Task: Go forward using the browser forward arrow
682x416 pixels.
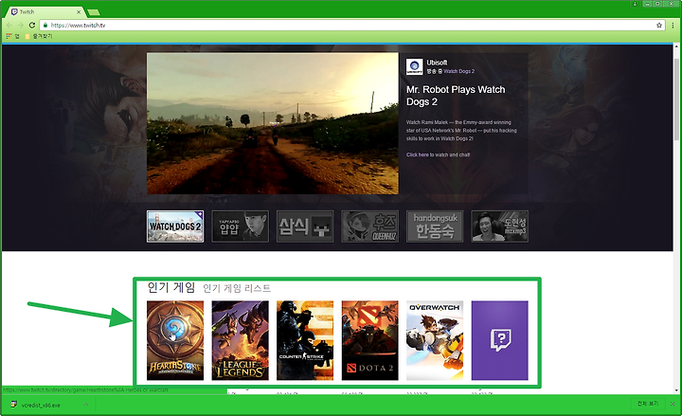Action: [x=21, y=26]
